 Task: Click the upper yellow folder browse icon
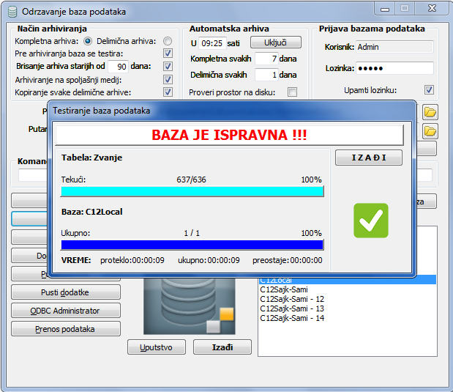[x=430, y=112]
